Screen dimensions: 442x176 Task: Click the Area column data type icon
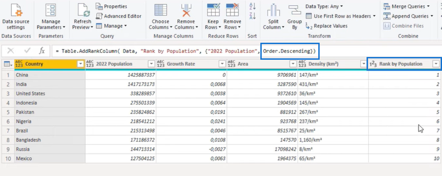[x=232, y=64]
